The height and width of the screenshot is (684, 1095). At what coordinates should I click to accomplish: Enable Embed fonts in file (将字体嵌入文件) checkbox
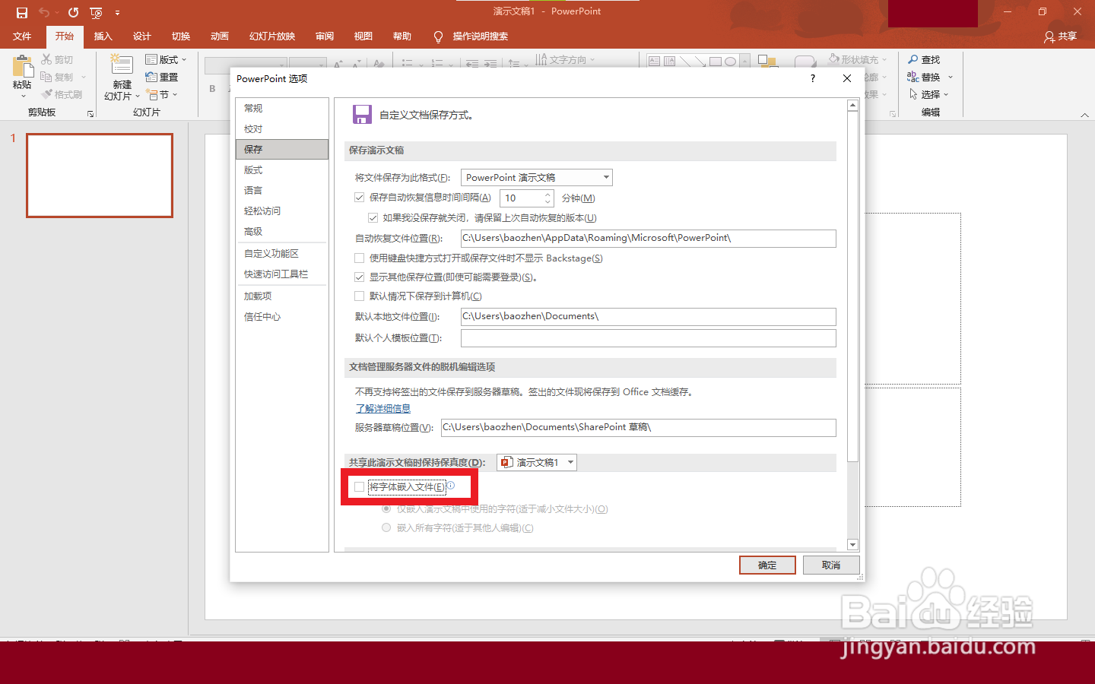point(360,487)
